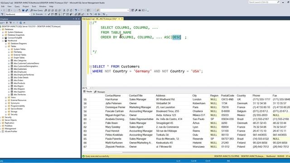
Task: Comment out the selected lines
Action: pos(87,14)
